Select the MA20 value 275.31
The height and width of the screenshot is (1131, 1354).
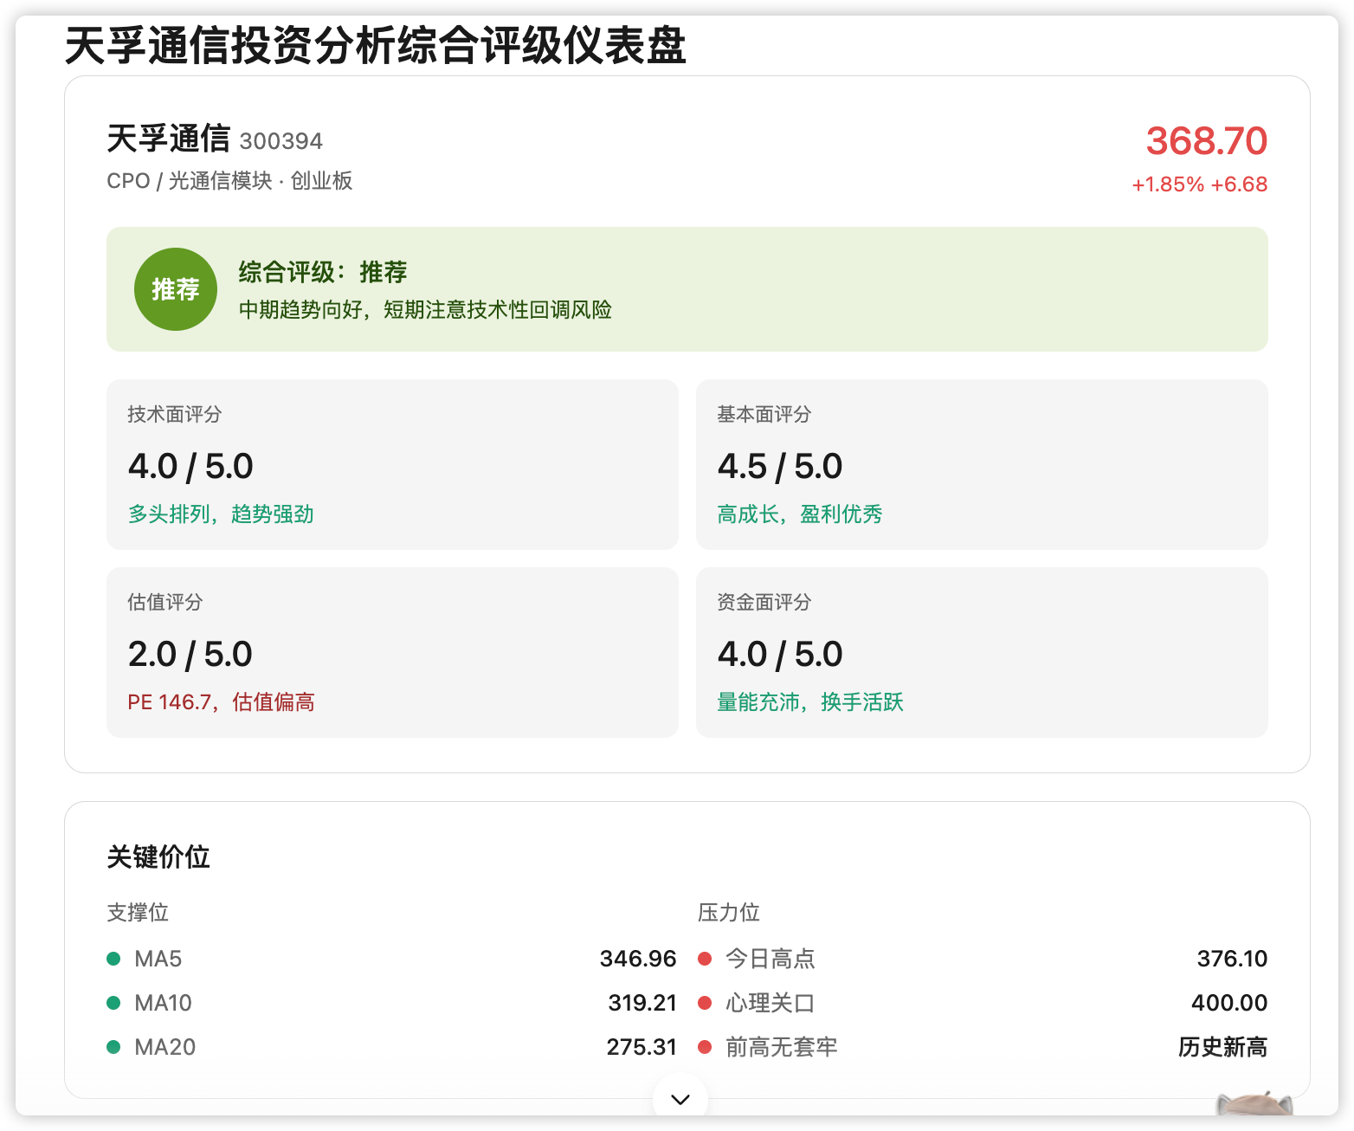pos(642,1047)
